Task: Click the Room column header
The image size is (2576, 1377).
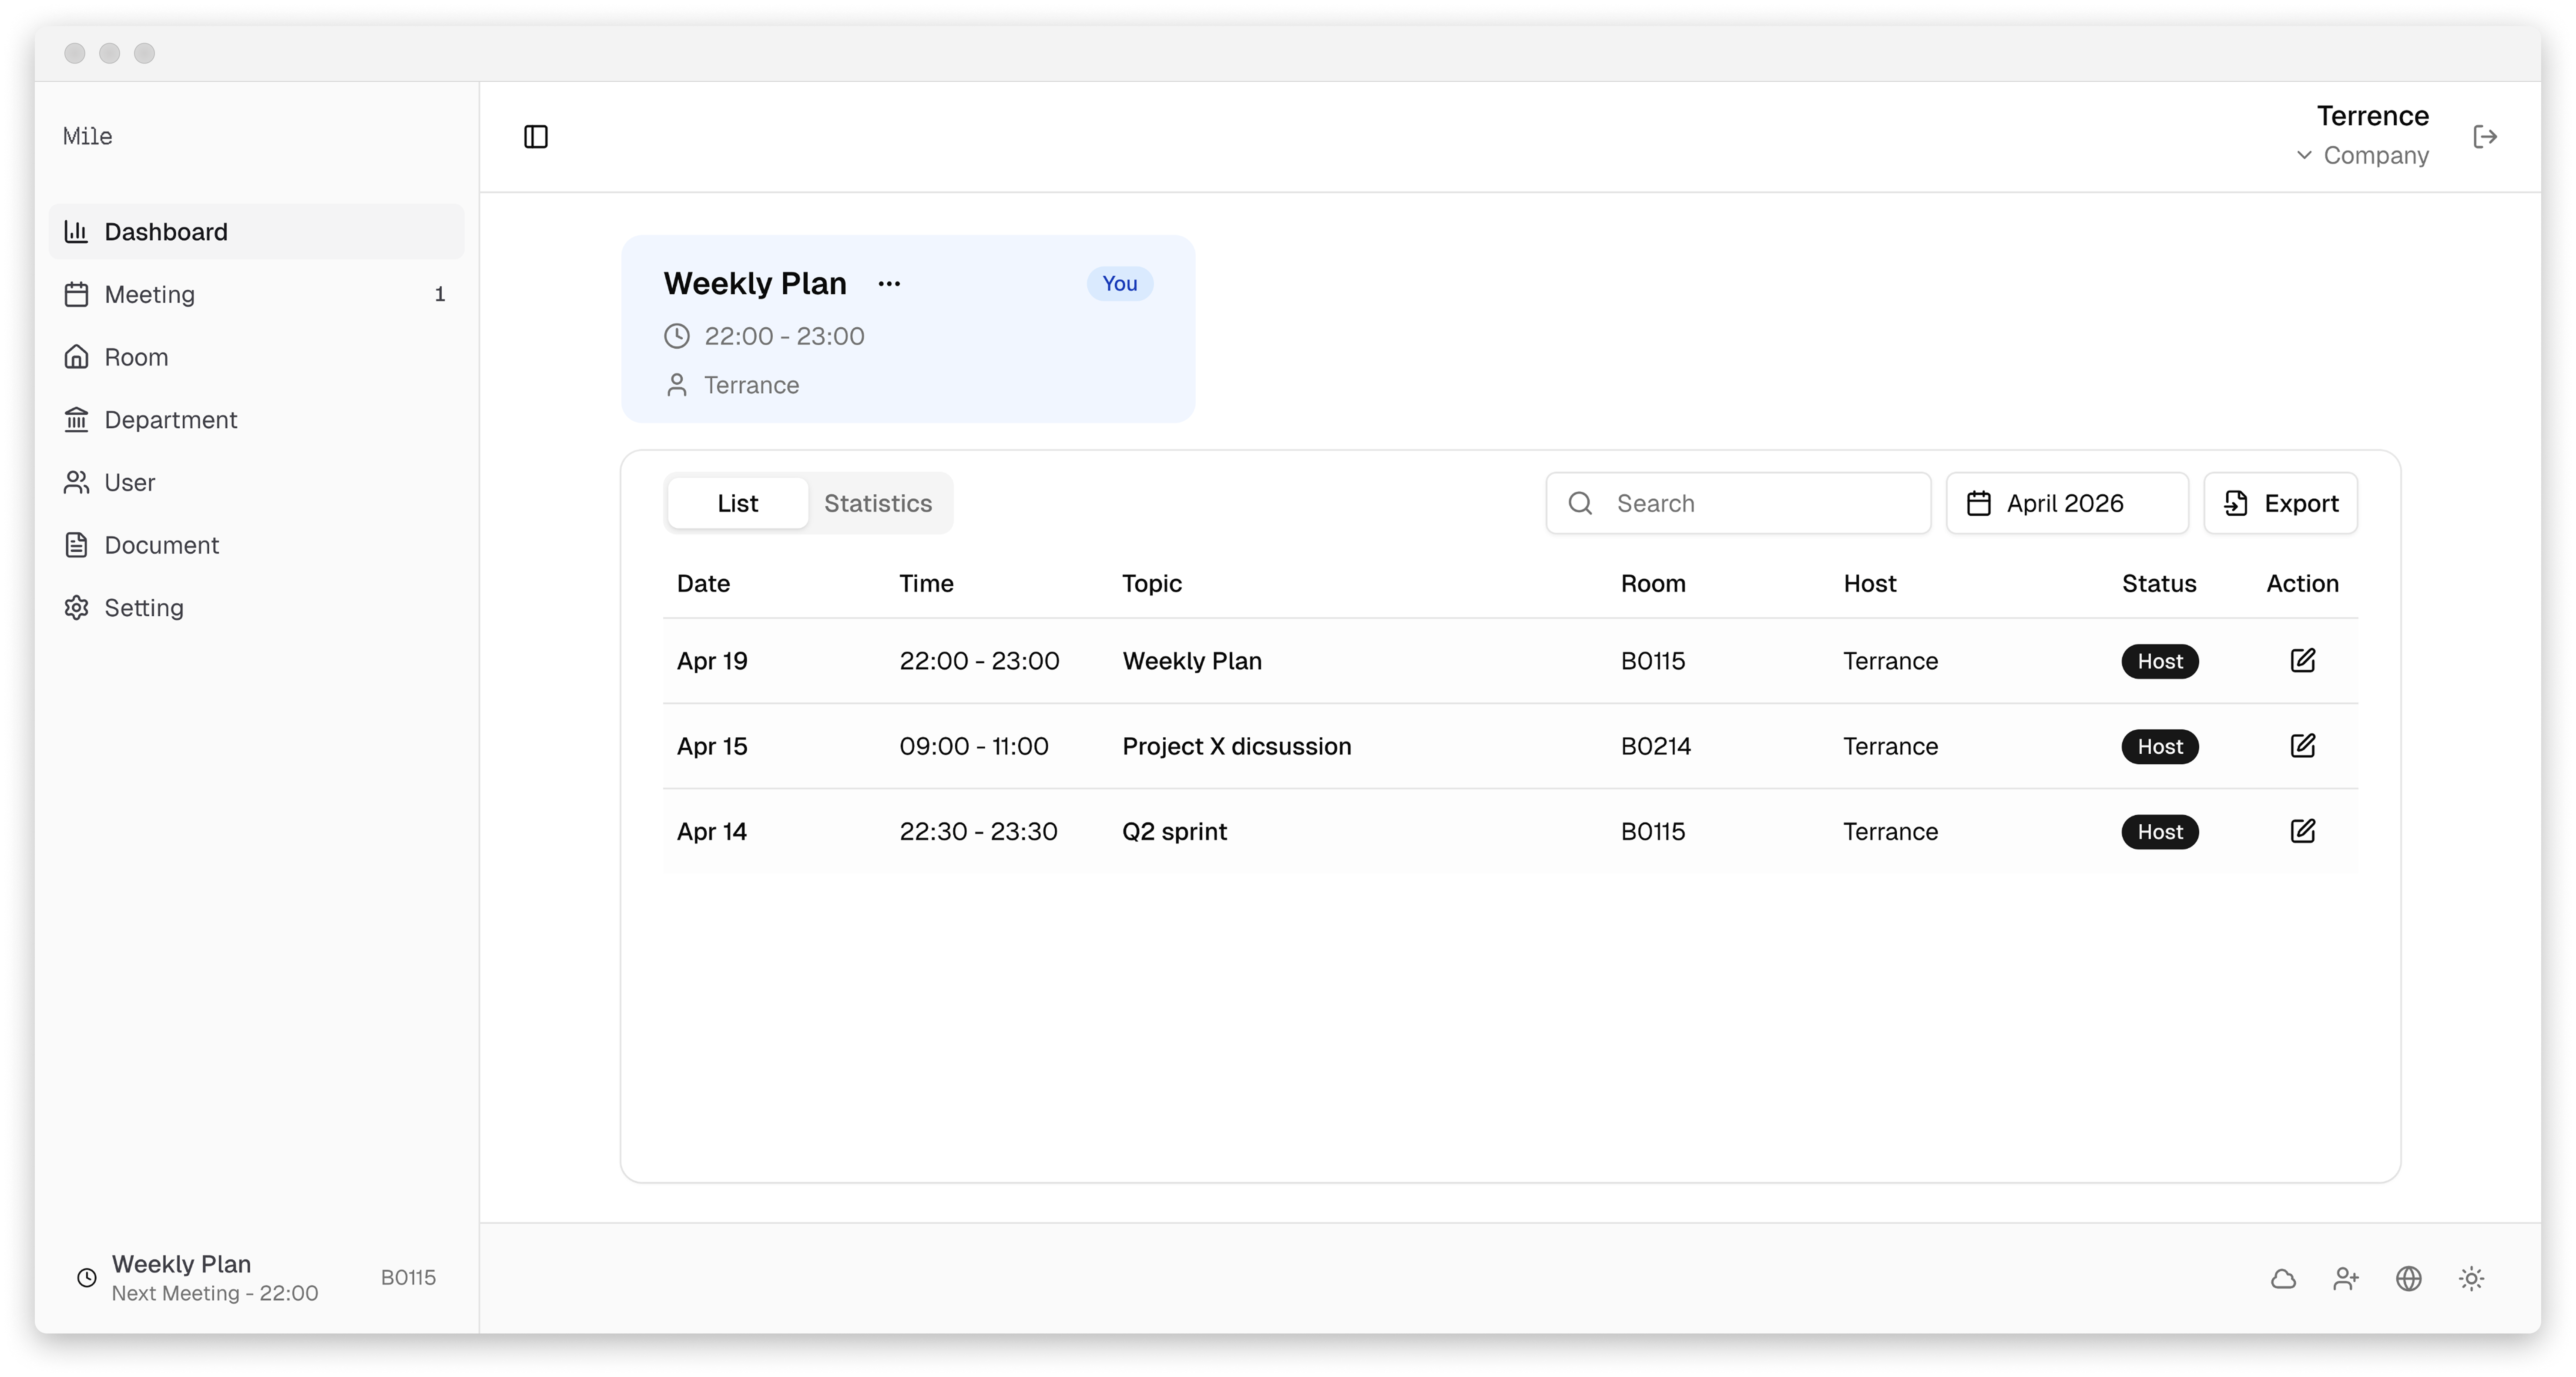Action: (x=1652, y=584)
